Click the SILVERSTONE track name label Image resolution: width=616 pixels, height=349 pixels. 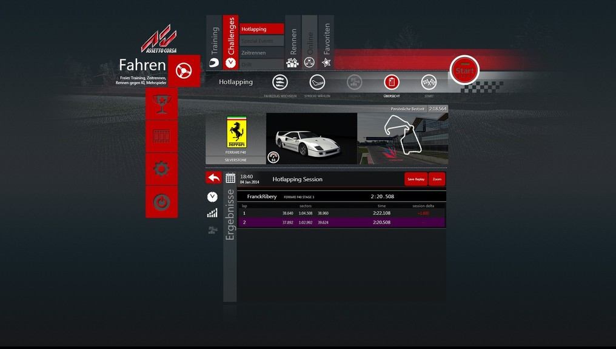[x=236, y=160]
